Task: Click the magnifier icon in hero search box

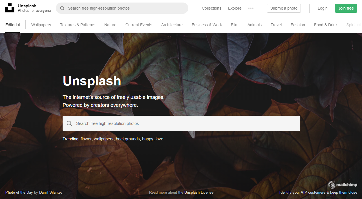Action: (69, 123)
